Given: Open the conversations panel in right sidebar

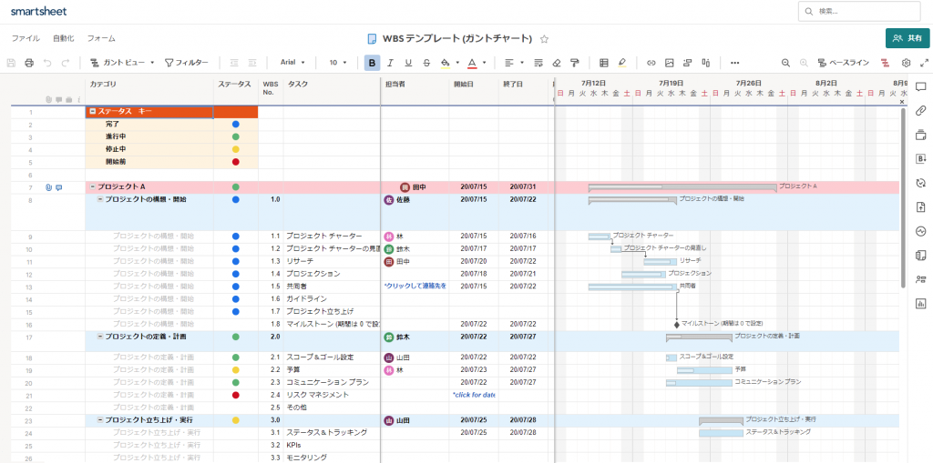Looking at the screenshot, I should coord(921,86).
